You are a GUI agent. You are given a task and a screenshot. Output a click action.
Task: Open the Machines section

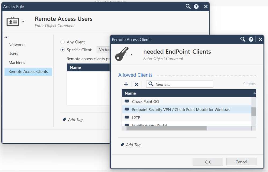pyautogui.click(x=17, y=63)
